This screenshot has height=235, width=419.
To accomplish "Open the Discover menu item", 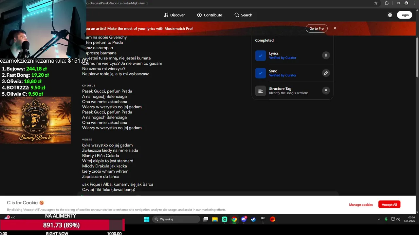I will tap(174, 15).
